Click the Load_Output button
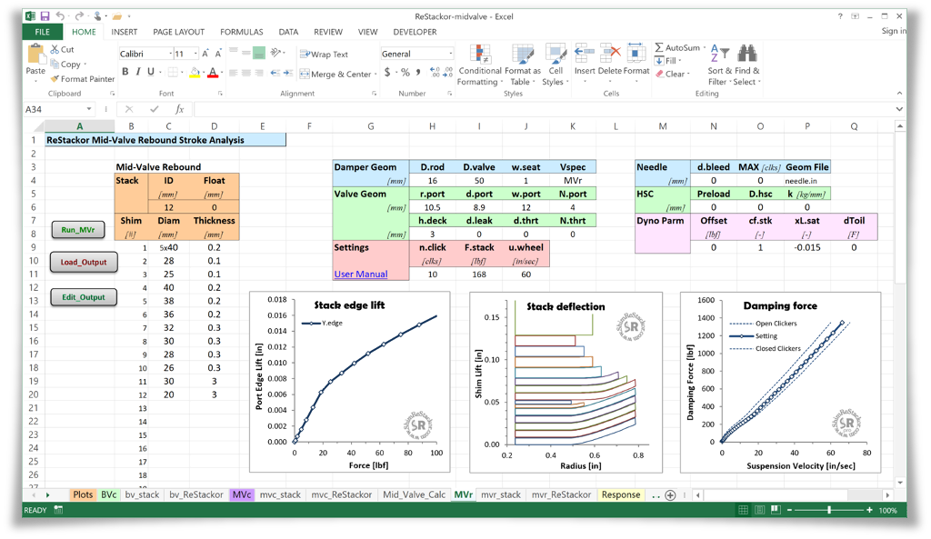 click(84, 262)
